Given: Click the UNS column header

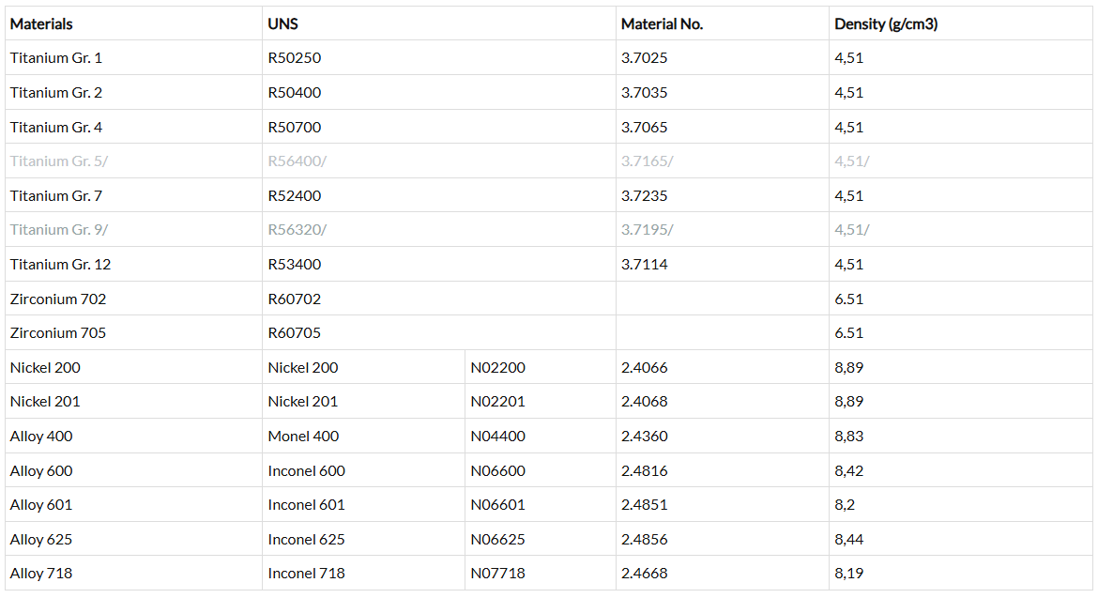Looking at the screenshot, I should 283,24.
